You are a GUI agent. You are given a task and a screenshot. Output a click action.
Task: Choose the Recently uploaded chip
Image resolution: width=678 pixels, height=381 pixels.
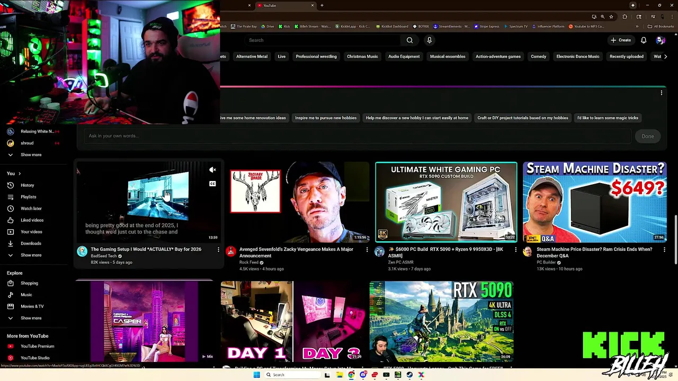[x=627, y=57]
